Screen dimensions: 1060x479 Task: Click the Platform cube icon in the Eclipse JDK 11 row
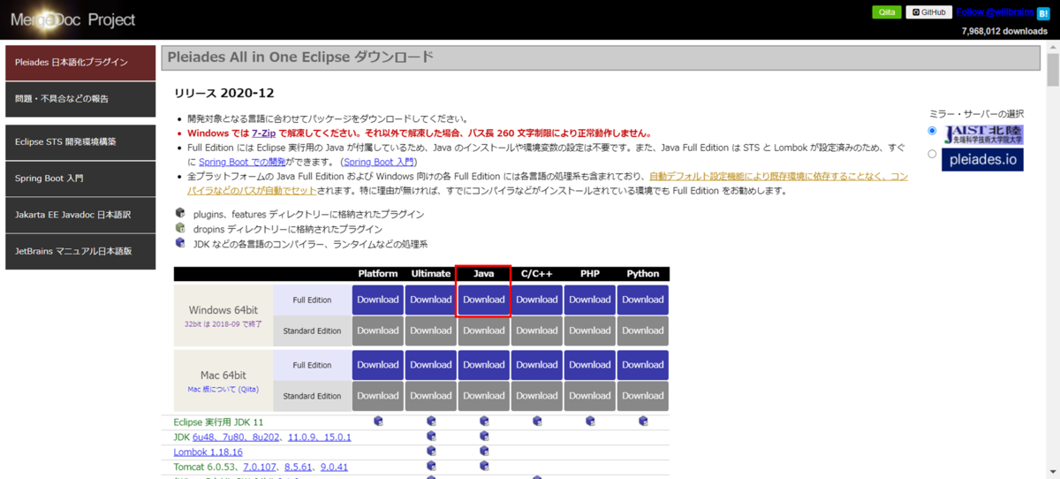pos(378,422)
